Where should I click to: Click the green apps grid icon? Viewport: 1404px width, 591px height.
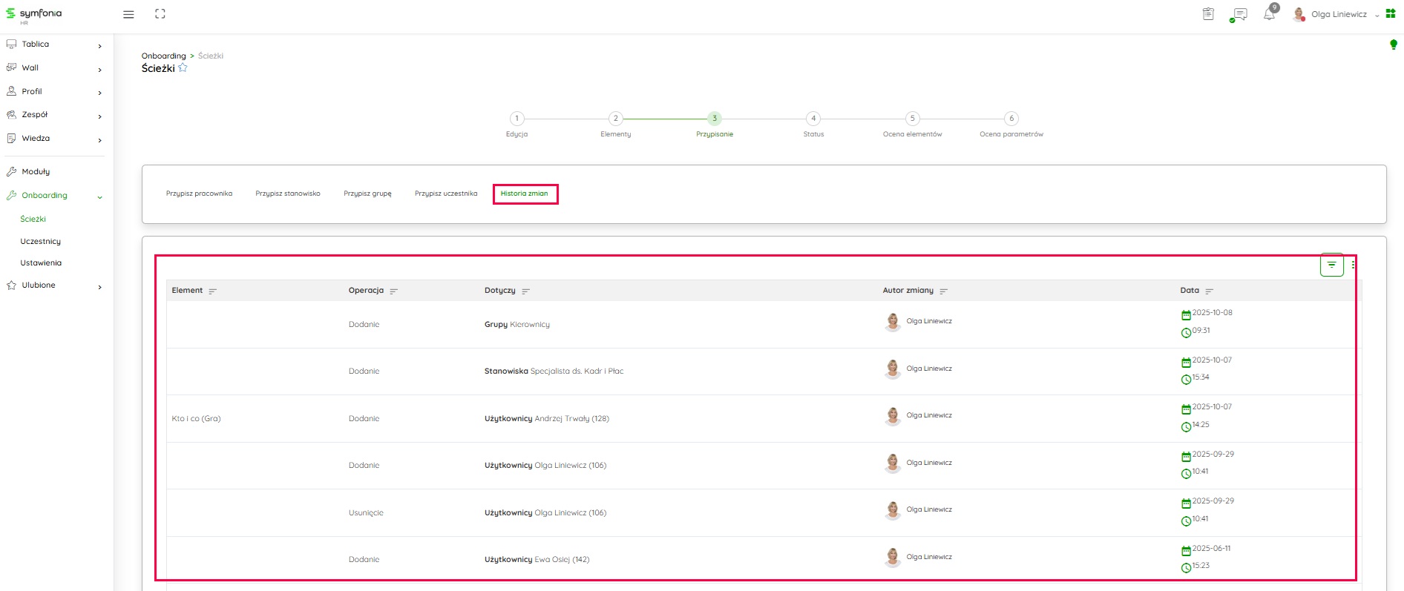point(1391,13)
